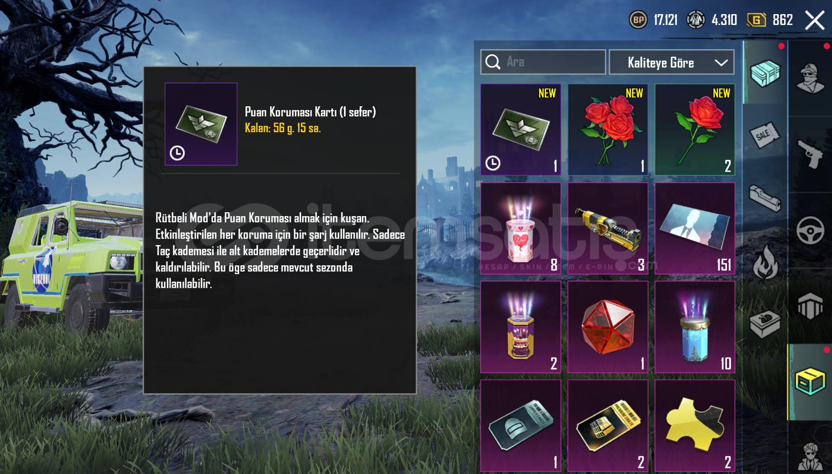The height and width of the screenshot is (474, 832).
Task: Select the rose bouquet item
Action: 608,130
